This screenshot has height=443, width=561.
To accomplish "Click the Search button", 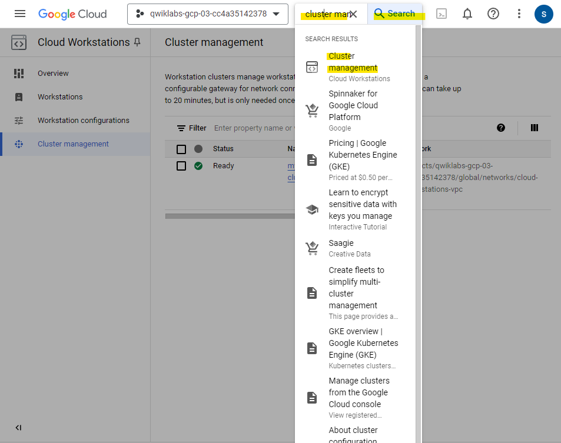I will tap(394, 14).
